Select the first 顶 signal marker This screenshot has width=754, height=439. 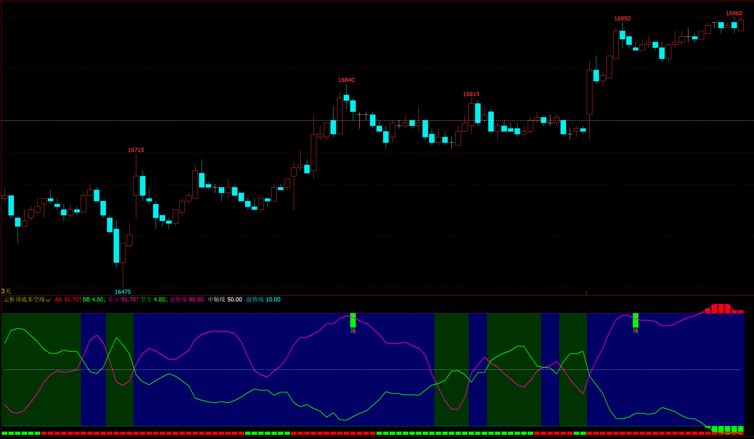[x=353, y=331]
